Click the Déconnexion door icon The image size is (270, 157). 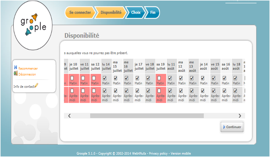pyautogui.click(x=15, y=73)
